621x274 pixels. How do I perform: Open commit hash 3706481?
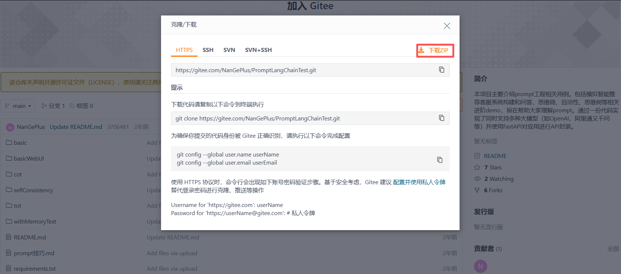(x=118, y=127)
